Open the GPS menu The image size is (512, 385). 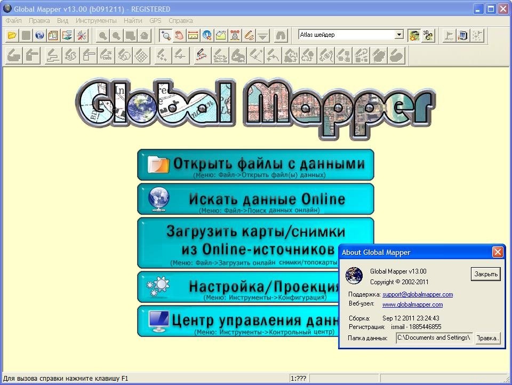(155, 21)
